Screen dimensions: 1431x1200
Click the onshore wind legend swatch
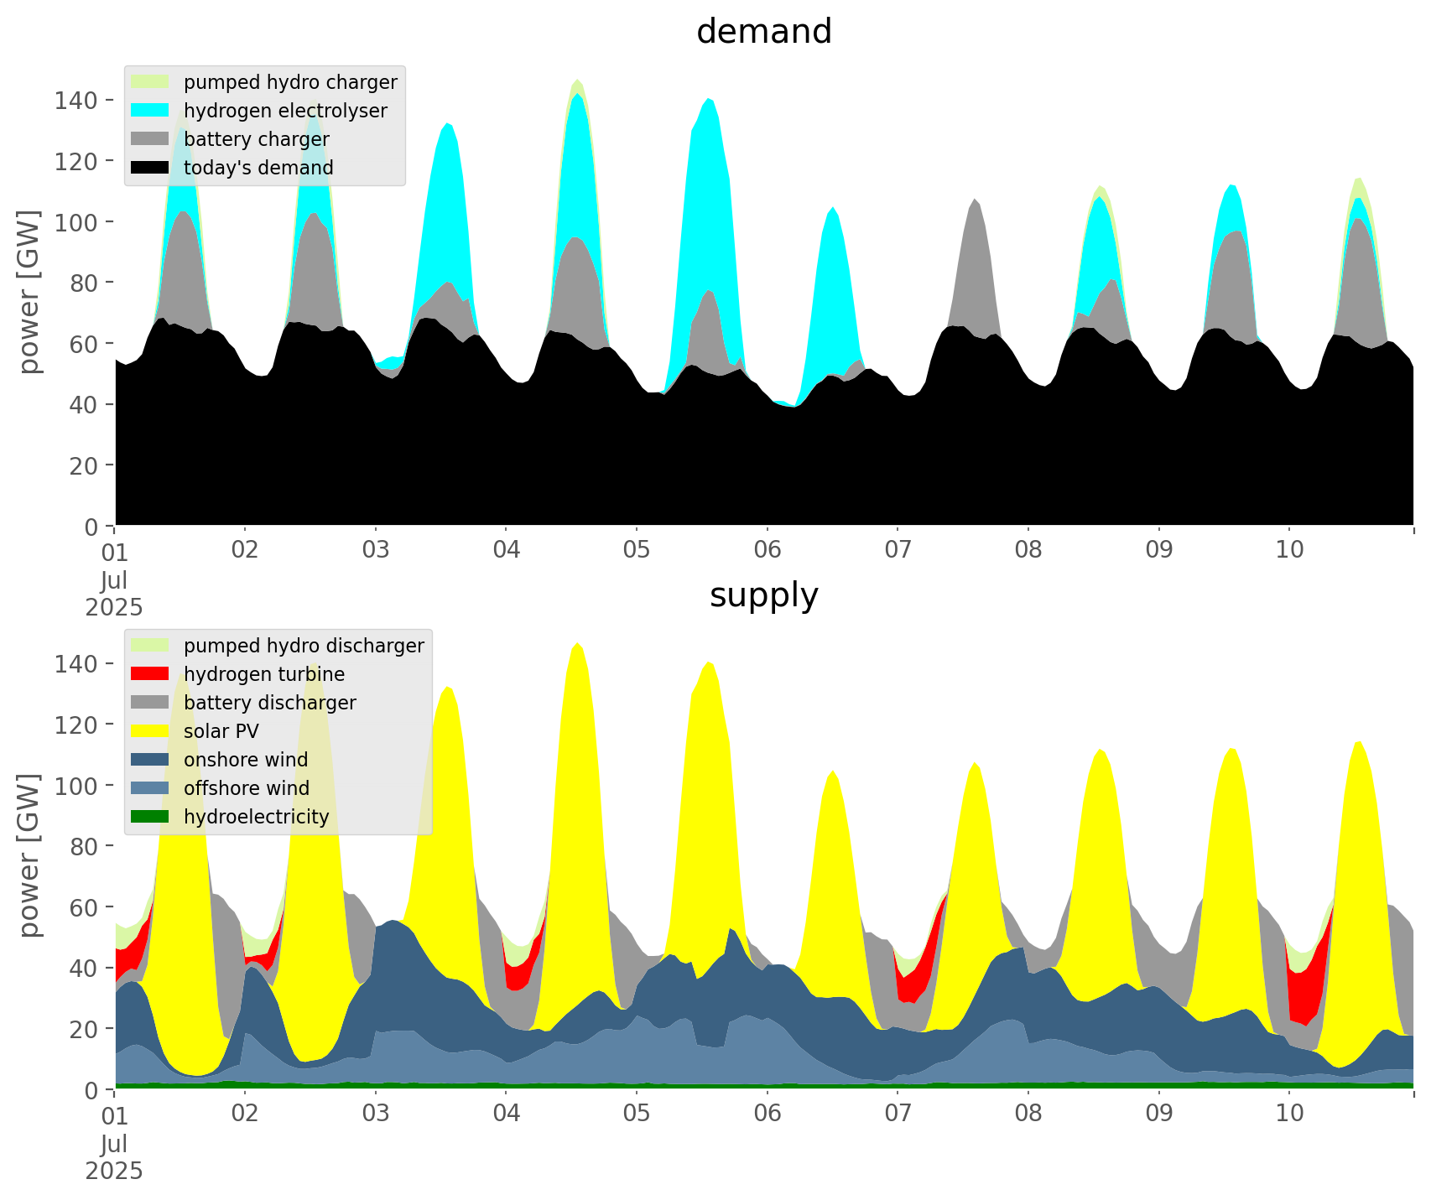[150, 760]
